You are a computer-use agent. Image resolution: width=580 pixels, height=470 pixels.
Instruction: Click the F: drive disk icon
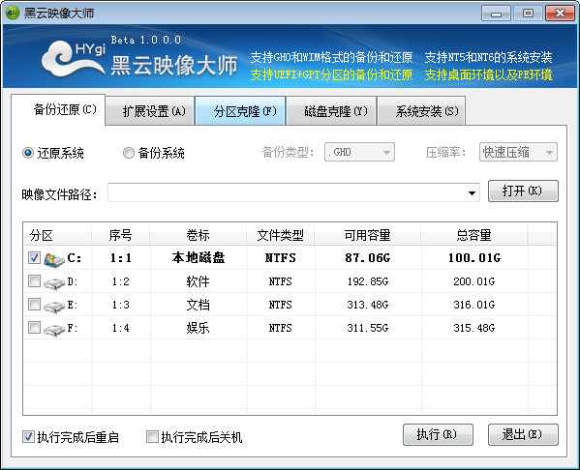coord(54,330)
